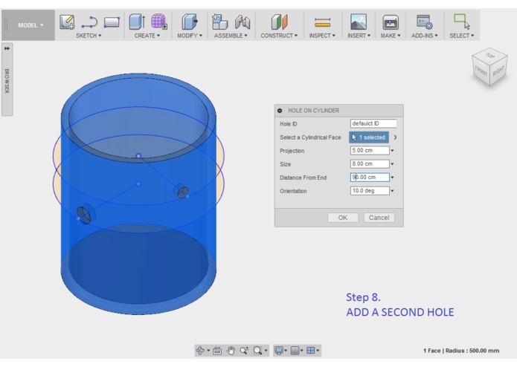This screenshot has height=367, width=517.
Task: Open the INSERT menu
Action: [x=359, y=36]
